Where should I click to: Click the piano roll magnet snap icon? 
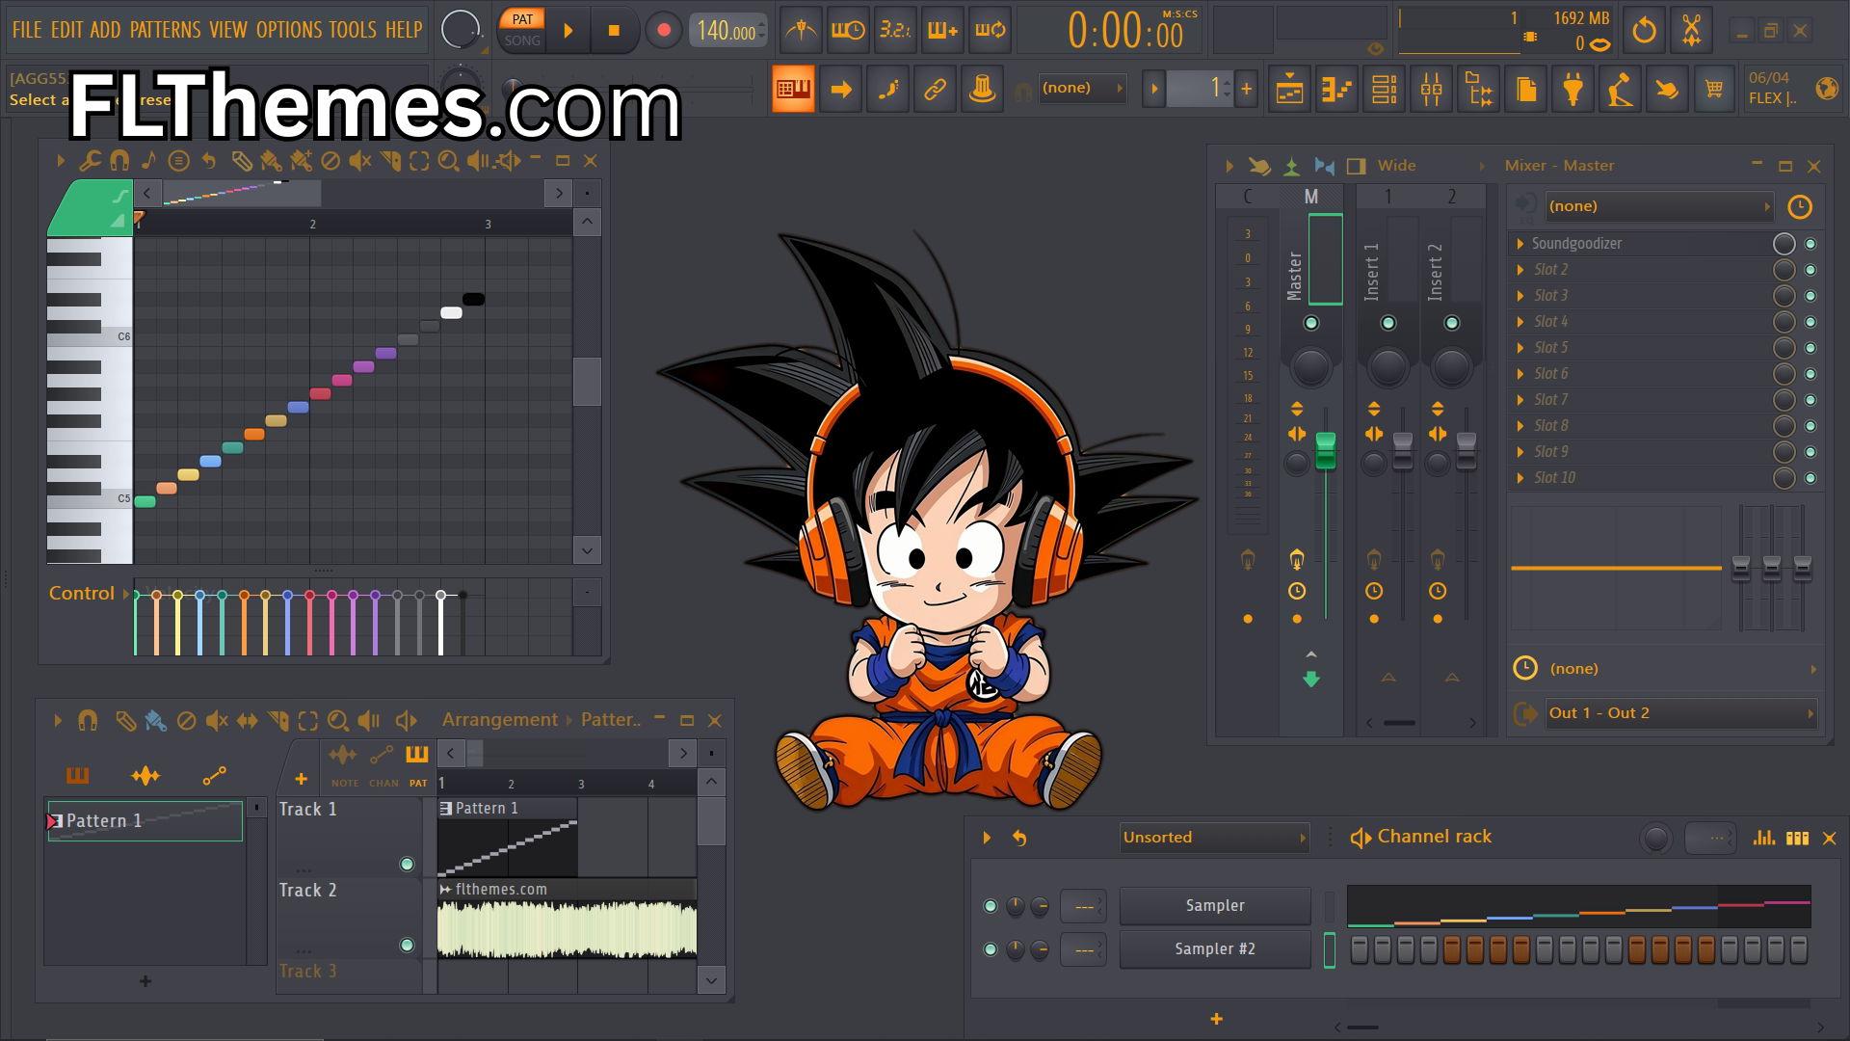click(119, 161)
